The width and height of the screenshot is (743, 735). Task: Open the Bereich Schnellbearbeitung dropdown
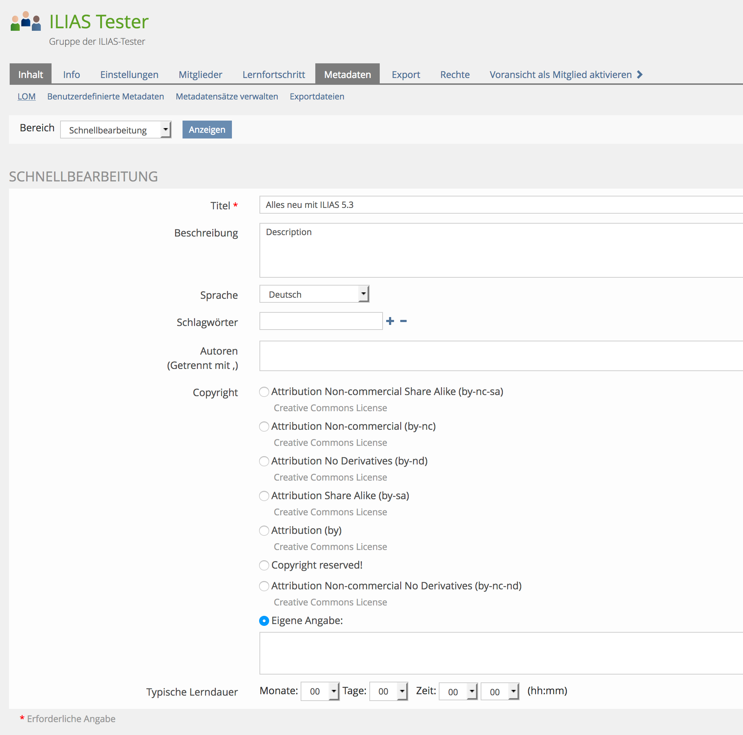[x=115, y=130]
